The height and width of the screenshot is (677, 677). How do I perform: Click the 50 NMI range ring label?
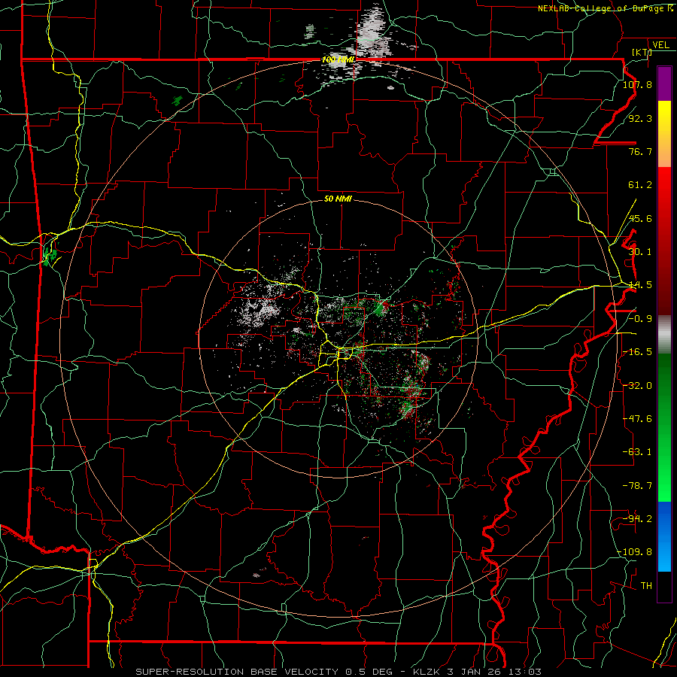coord(338,199)
